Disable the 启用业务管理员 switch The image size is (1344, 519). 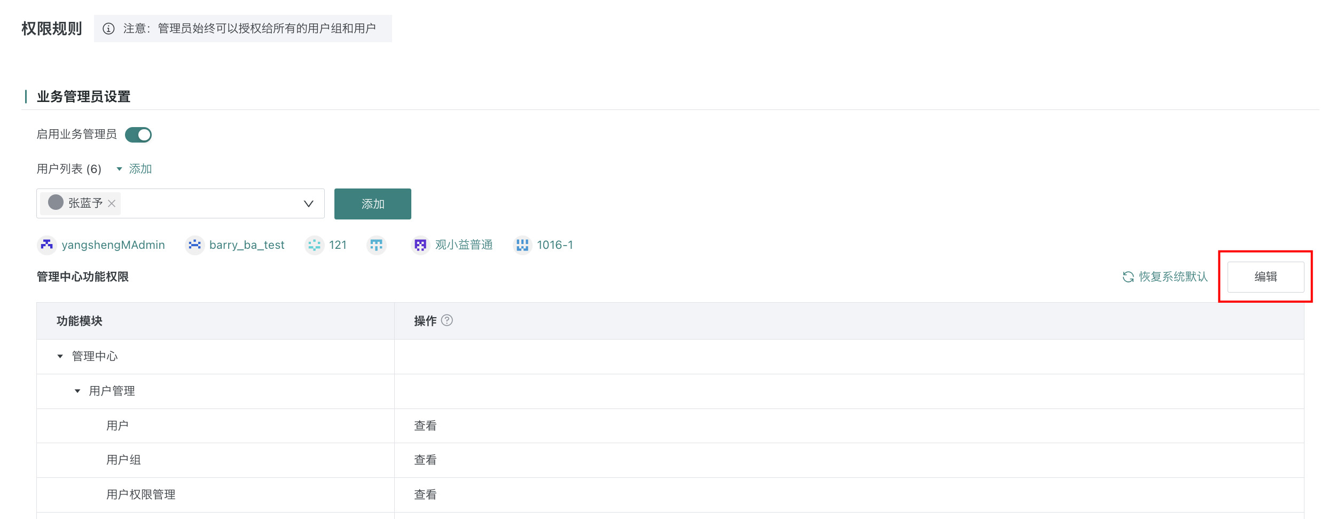pyautogui.click(x=138, y=135)
